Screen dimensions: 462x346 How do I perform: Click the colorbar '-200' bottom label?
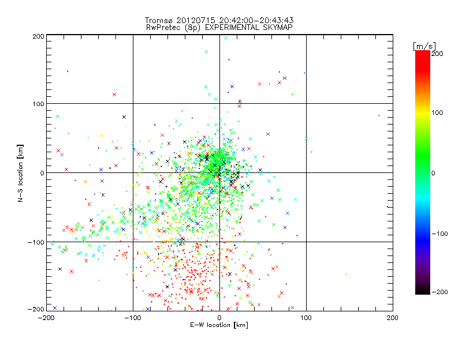pos(439,292)
